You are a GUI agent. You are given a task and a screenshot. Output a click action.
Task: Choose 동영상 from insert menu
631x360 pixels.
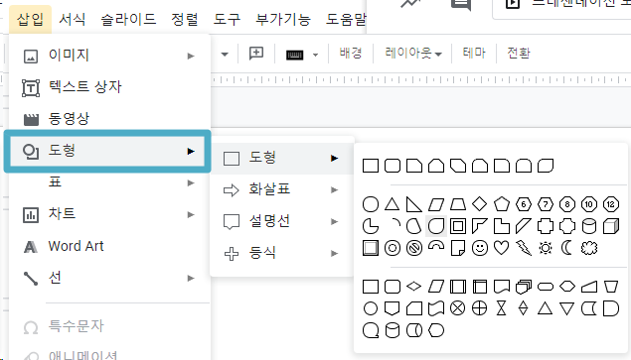pyautogui.click(x=109, y=119)
